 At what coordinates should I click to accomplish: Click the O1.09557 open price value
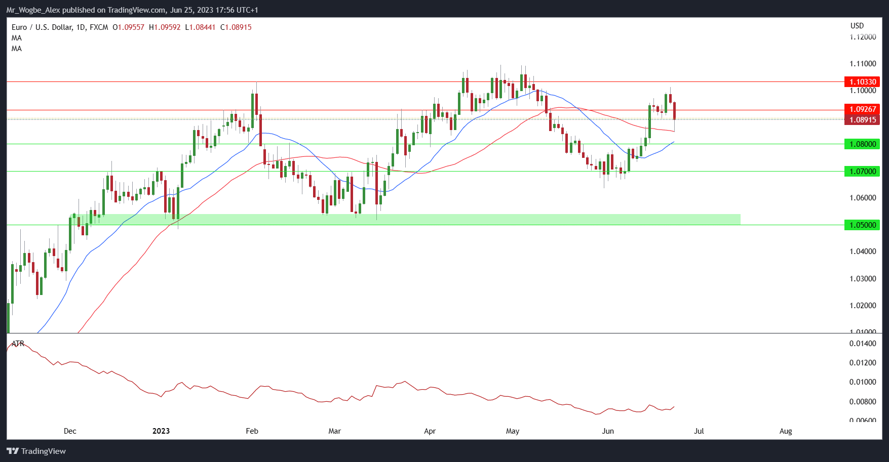pyautogui.click(x=128, y=27)
